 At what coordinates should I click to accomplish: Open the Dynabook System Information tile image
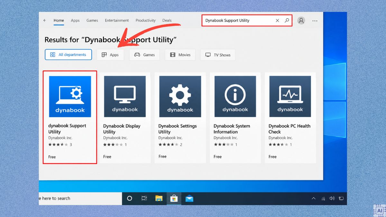[x=235, y=96]
